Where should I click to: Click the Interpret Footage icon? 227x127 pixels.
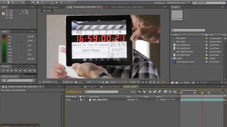[172, 83]
